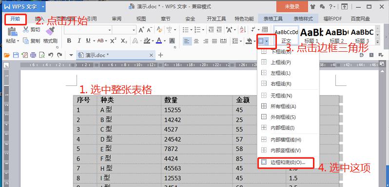Choose 所有框线(A) from the border menu
The image size is (389, 187).
tap(288, 106)
